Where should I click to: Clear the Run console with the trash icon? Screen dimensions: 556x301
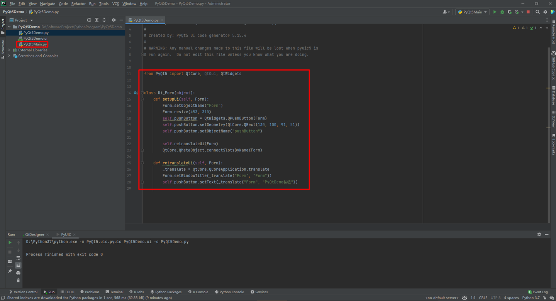[x=18, y=280]
